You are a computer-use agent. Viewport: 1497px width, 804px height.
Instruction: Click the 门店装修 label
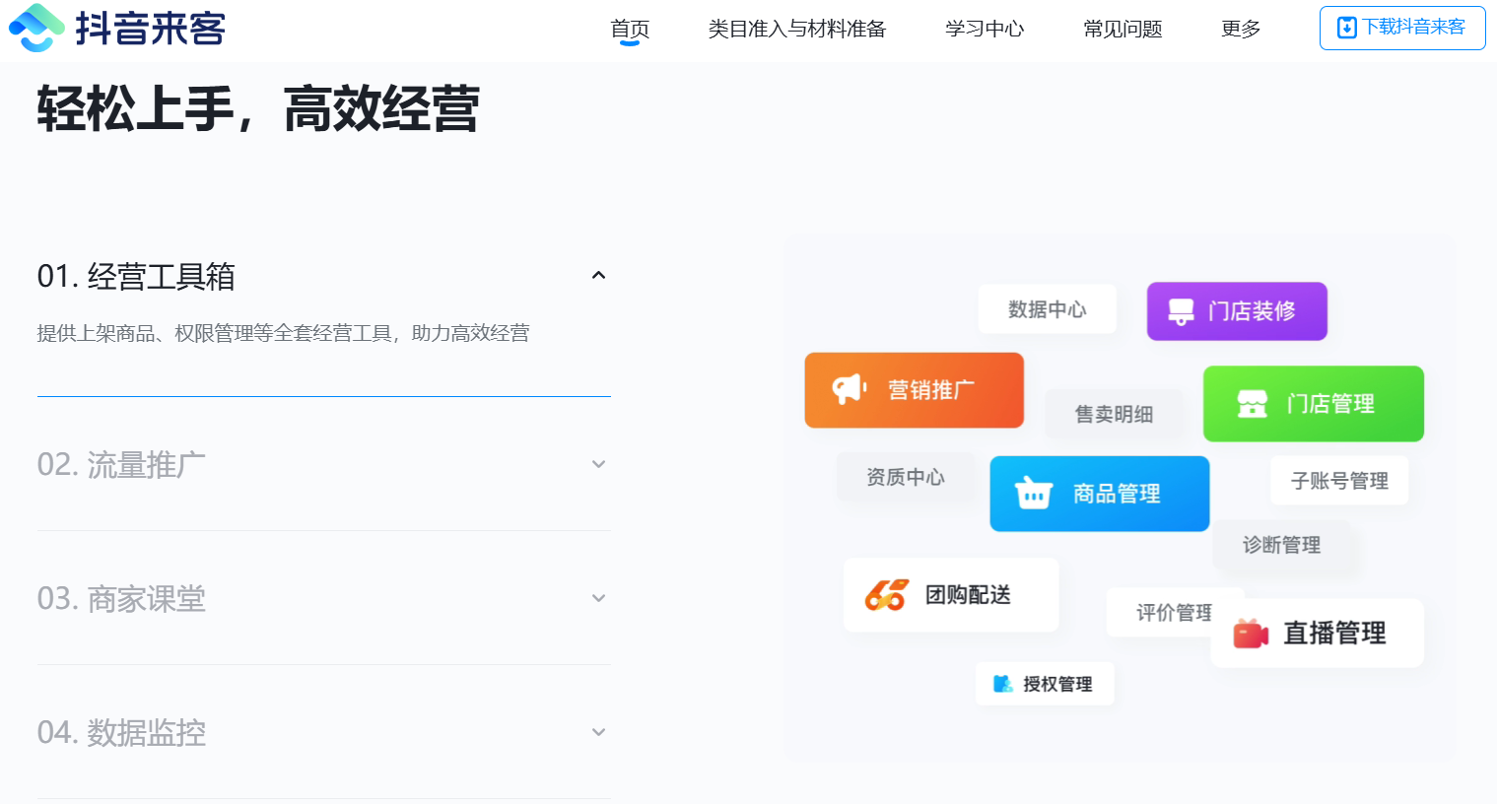point(1252,311)
